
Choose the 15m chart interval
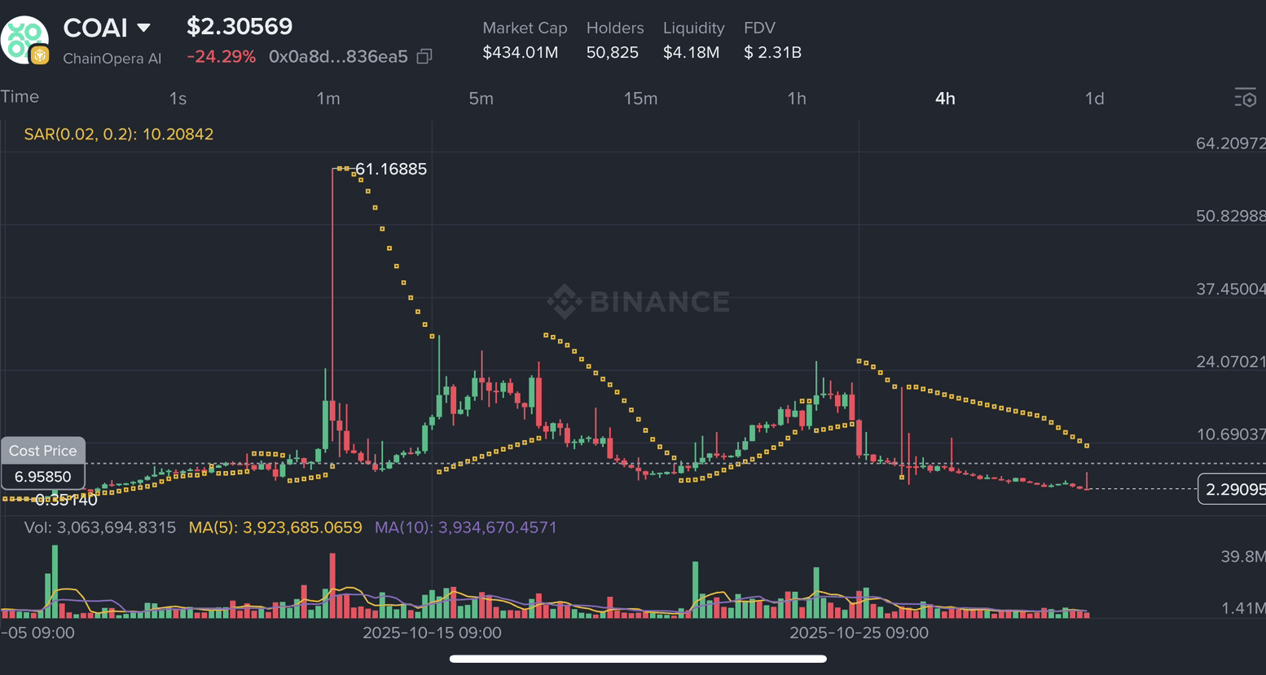point(640,99)
